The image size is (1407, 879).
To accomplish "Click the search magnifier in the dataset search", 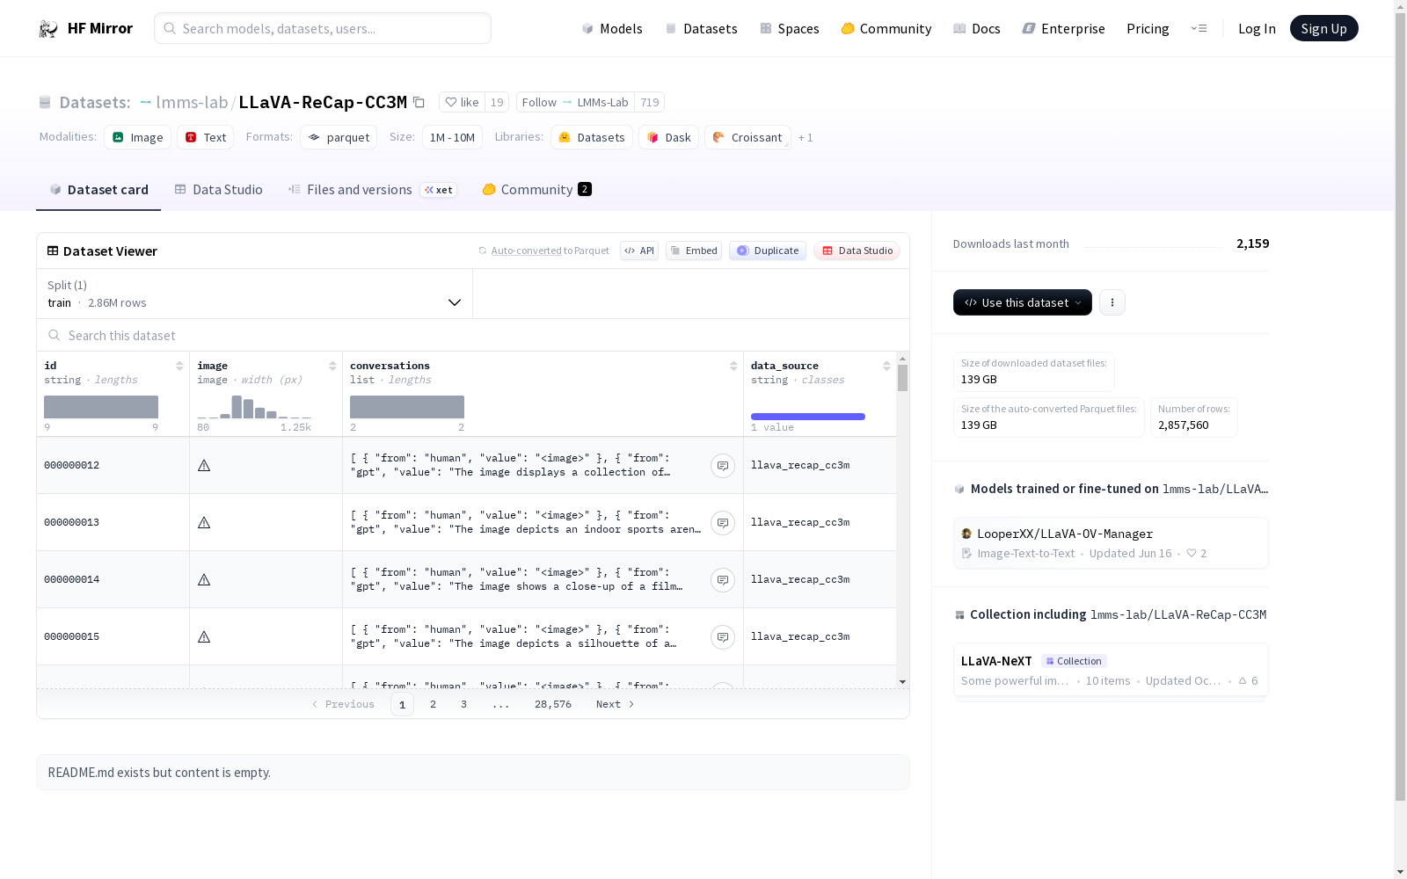I will coord(55,336).
